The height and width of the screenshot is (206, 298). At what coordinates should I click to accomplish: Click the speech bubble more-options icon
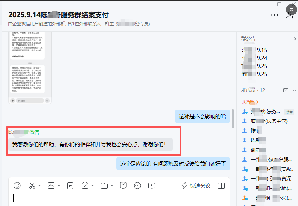(x=137, y=186)
